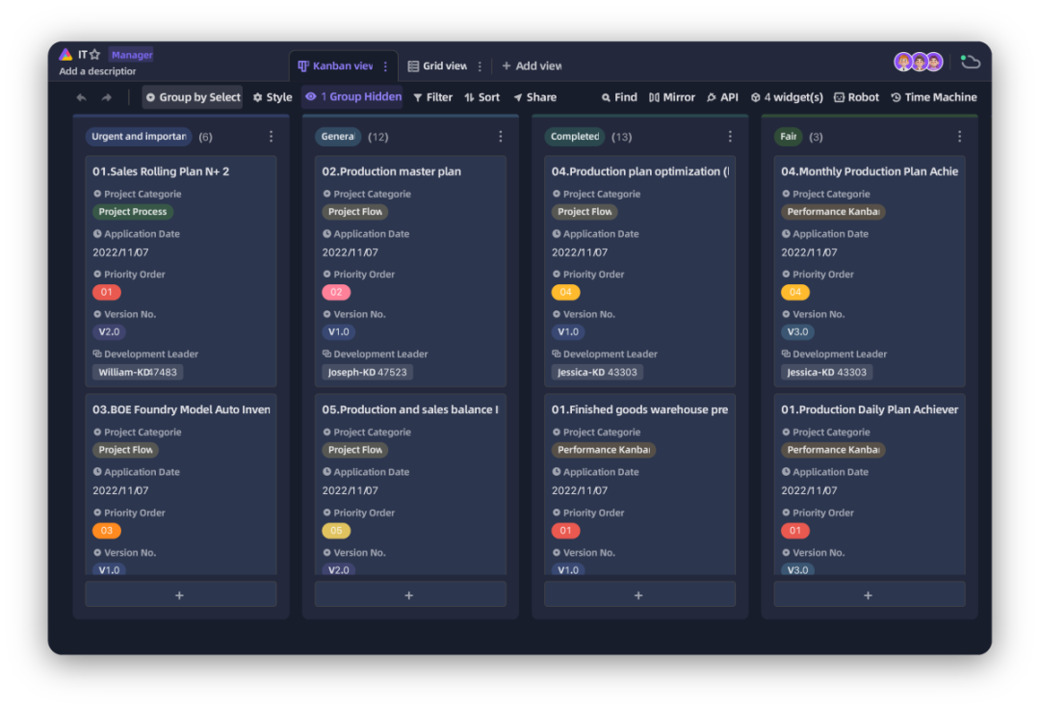
Task: Add a card to Urgent and important column
Action: pyautogui.click(x=180, y=595)
